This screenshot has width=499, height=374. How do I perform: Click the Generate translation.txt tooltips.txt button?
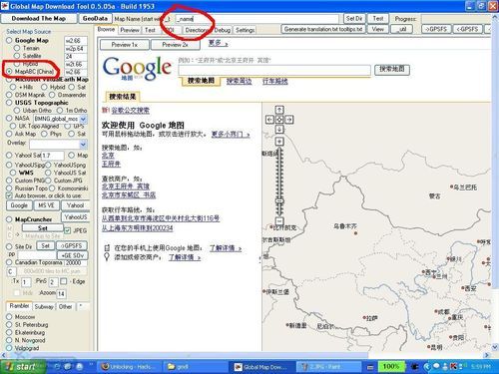click(323, 29)
